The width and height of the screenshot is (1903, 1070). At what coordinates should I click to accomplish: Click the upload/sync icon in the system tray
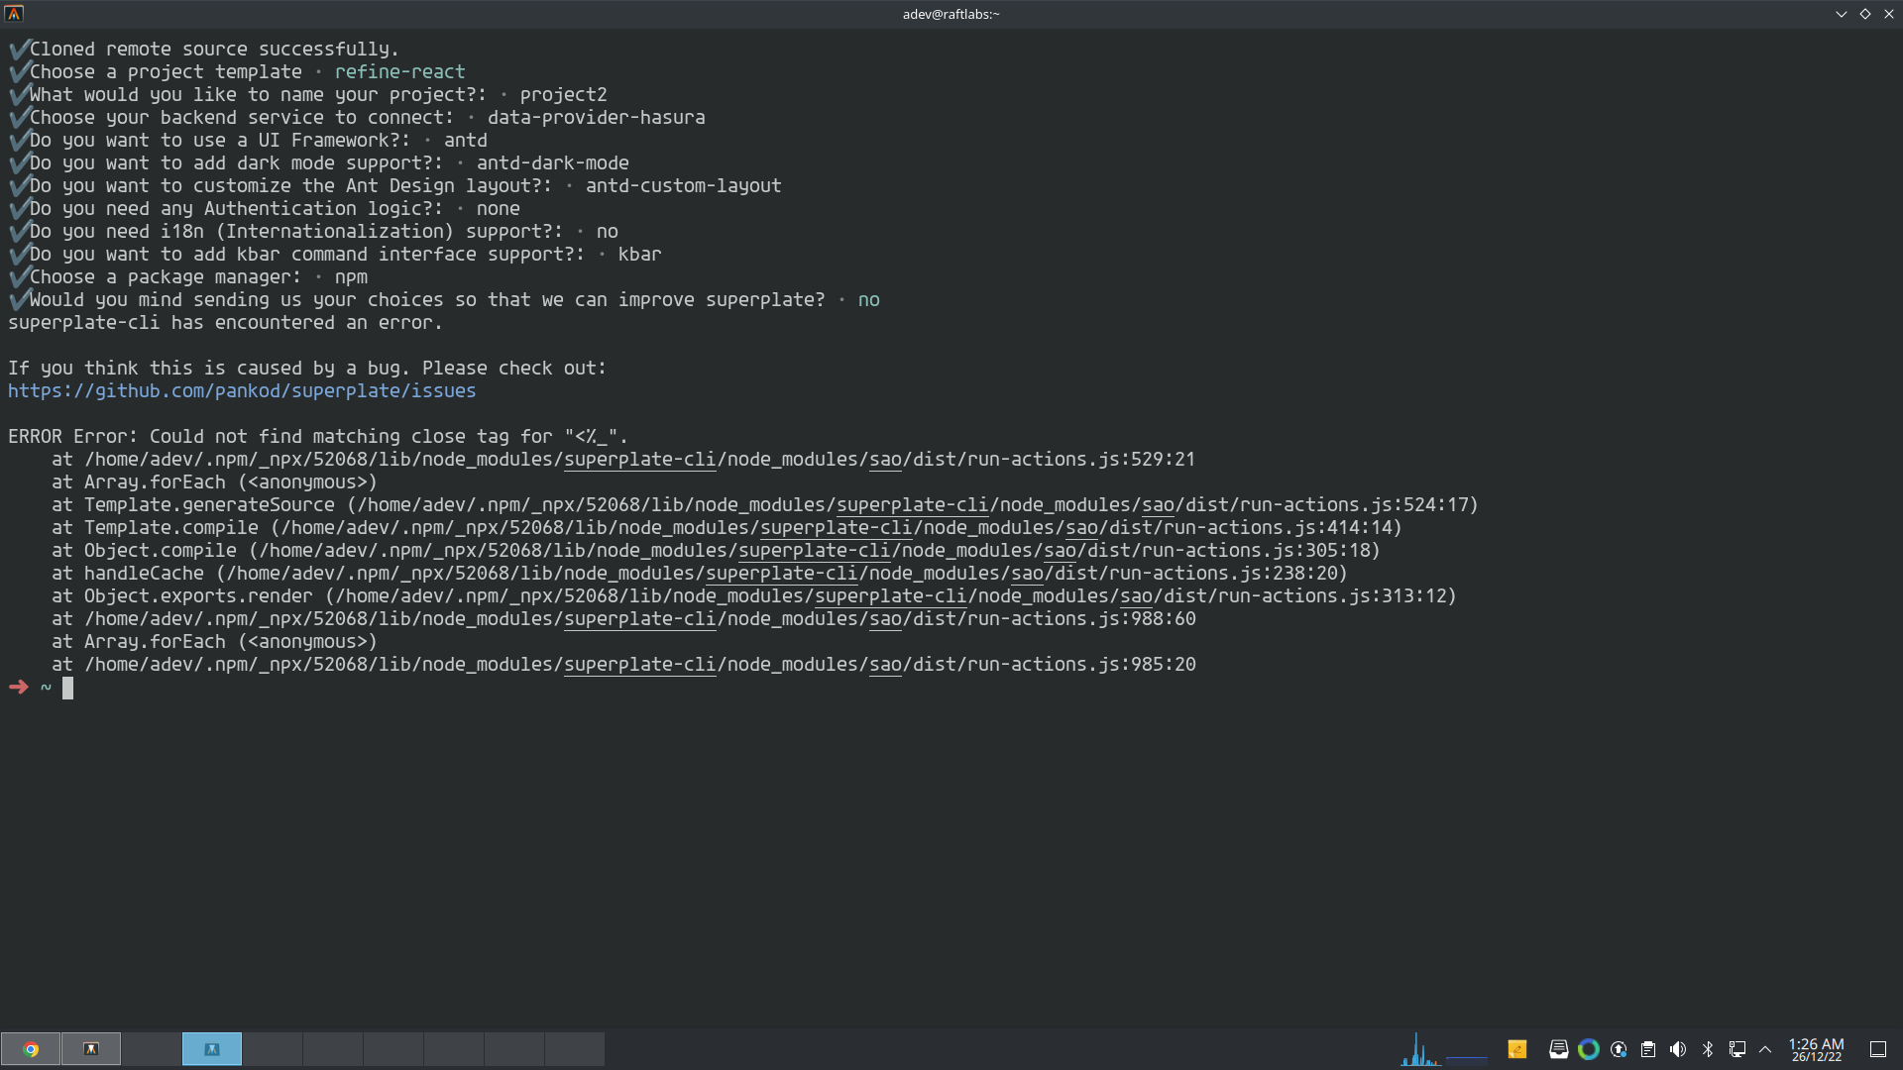[x=1619, y=1048]
